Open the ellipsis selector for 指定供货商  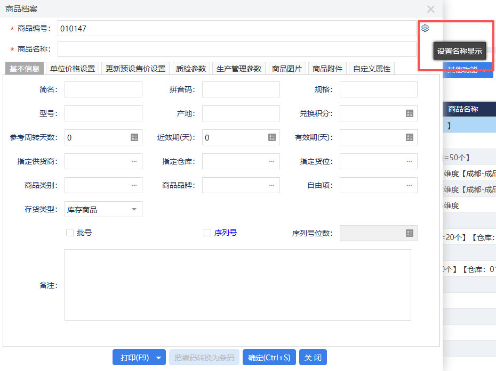[135, 161]
